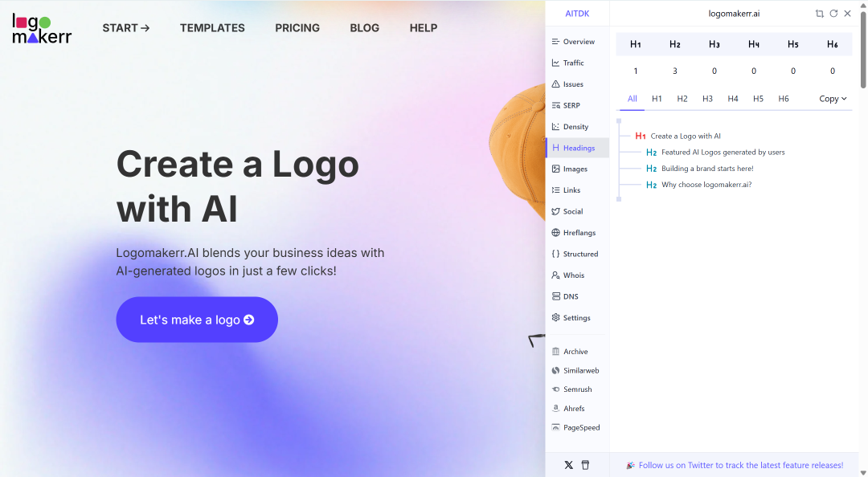Screen dimensions: 868x477
Task: Click the logomakerr.ai domain title
Action: 734,14
